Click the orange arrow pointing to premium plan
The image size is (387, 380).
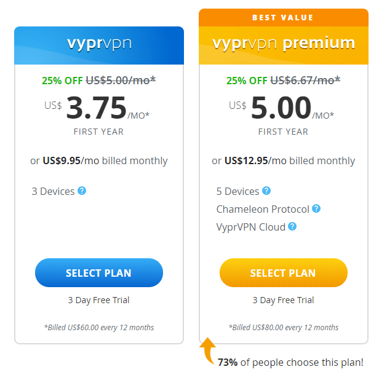click(207, 350)
